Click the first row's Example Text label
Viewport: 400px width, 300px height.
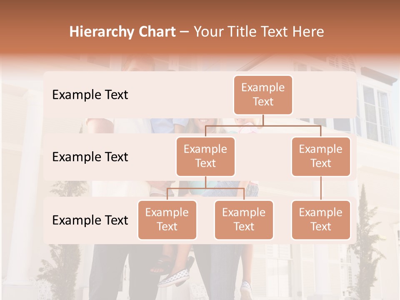click(90, 95)
